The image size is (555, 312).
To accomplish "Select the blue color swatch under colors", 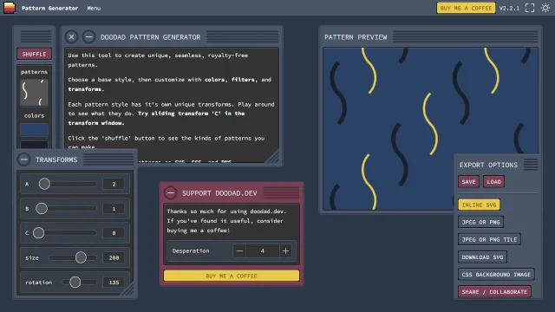I will pos(34,130).
